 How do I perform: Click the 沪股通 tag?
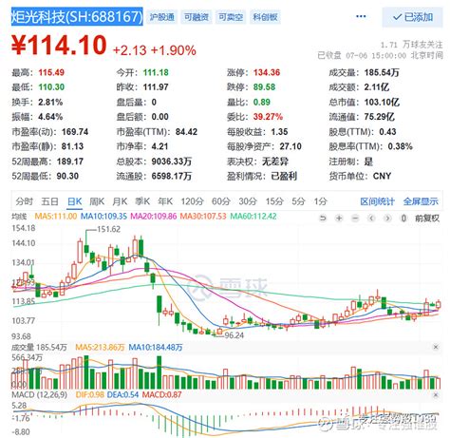click(x=162, y=17)
